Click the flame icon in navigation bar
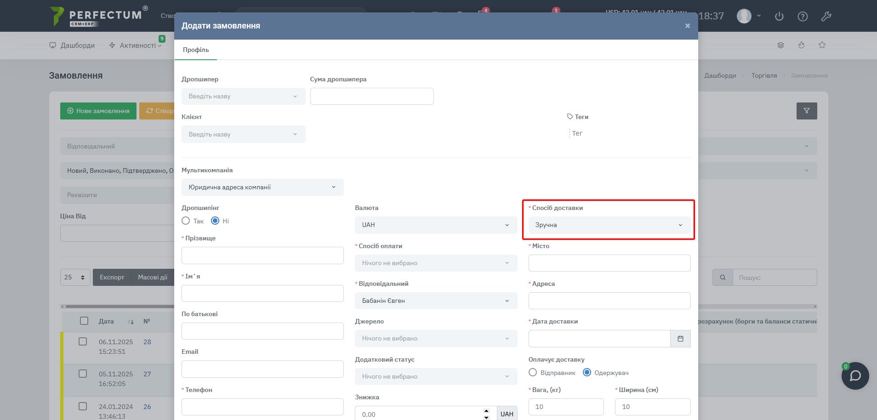This screenshot has height=420, width=877. (x=801, y=45)
